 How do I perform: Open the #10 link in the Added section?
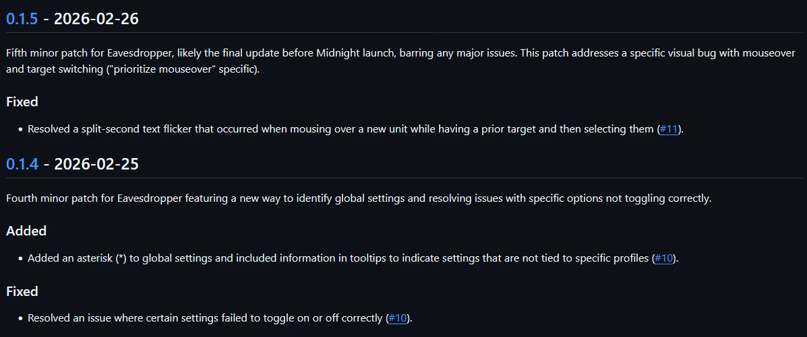coord(664,258)
